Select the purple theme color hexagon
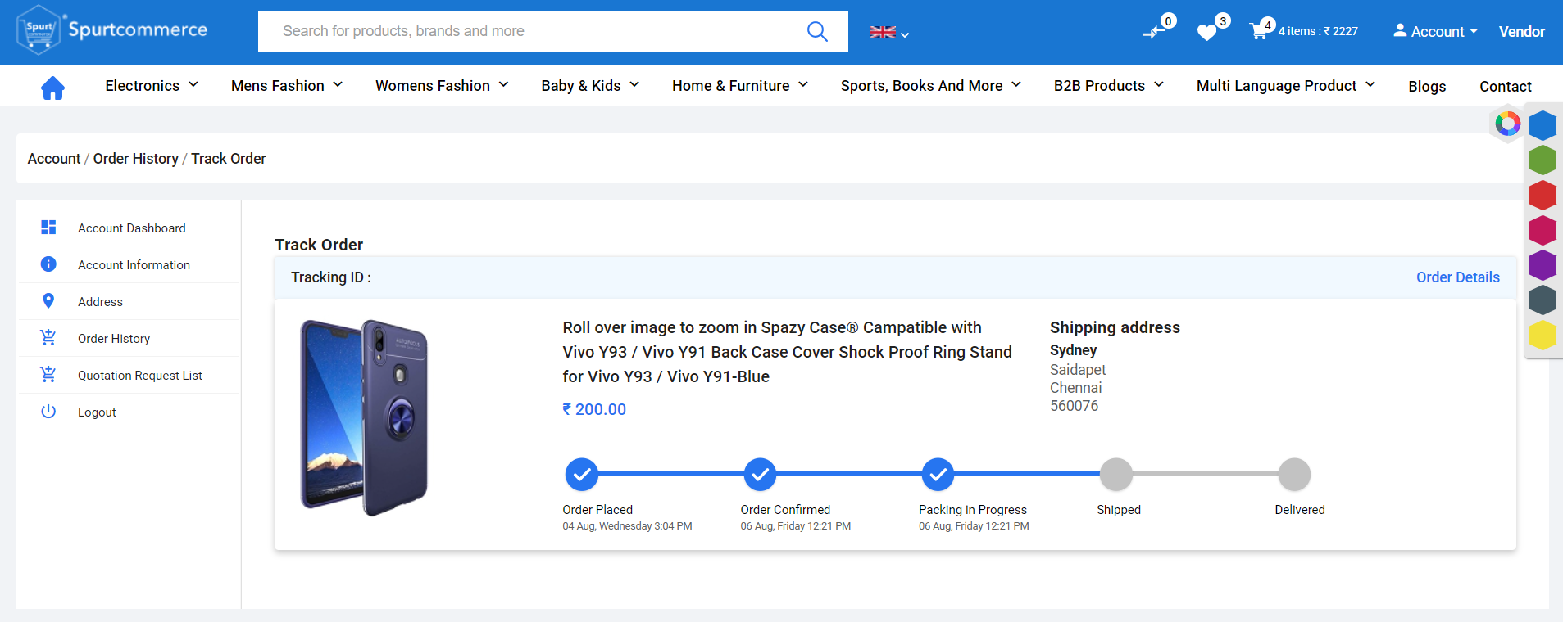Screen dimensions: 1563x622 (1543, 266)
